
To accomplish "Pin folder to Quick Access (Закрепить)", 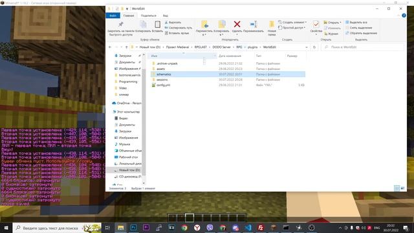I will point(121,28).
